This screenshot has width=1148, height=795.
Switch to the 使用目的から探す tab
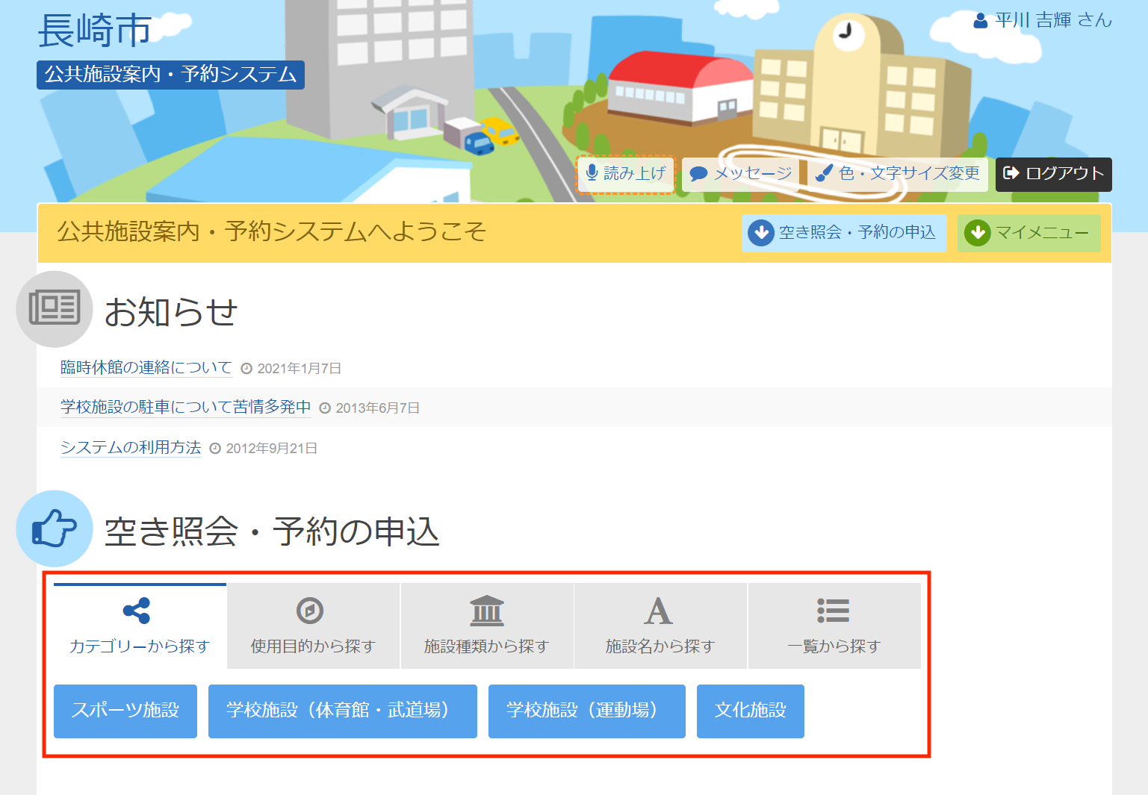[313, 626]
